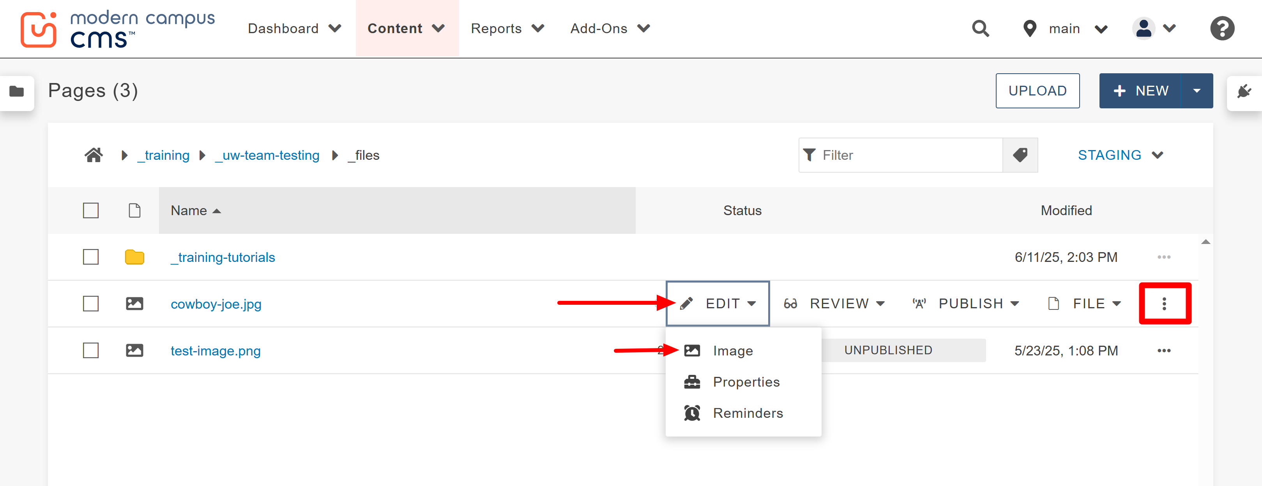Select Reminders from the open menu
This screenshot has height=486, width=1262.
coord(747,412)
